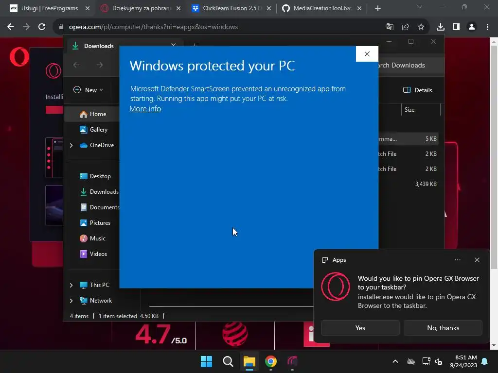Open Pictures folder in sidebar
Screen dimensions: 498x373
point(95,223)
